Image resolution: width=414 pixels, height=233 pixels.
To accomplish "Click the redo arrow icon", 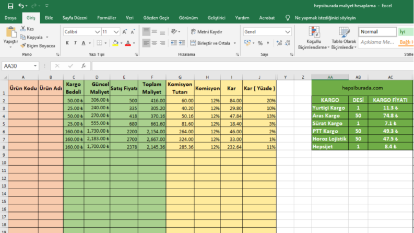I will (x=34, y=6).
